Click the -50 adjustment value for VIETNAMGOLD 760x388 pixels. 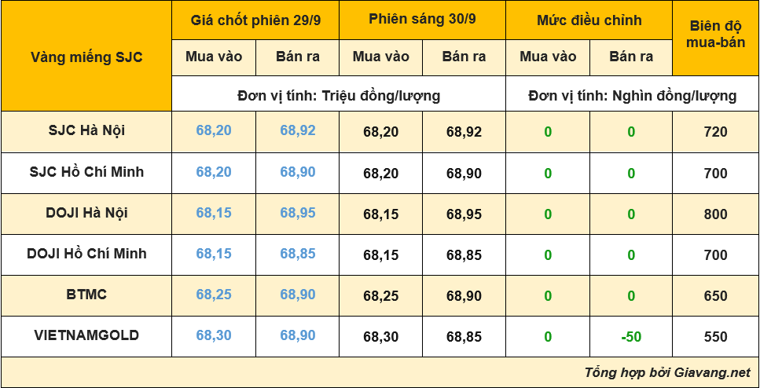pos(631,337)
